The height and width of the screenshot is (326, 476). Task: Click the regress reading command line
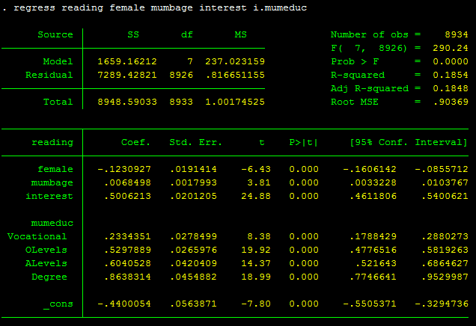(155, 7)
